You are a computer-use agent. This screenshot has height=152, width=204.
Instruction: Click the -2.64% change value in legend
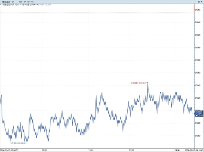click(48, 4)
